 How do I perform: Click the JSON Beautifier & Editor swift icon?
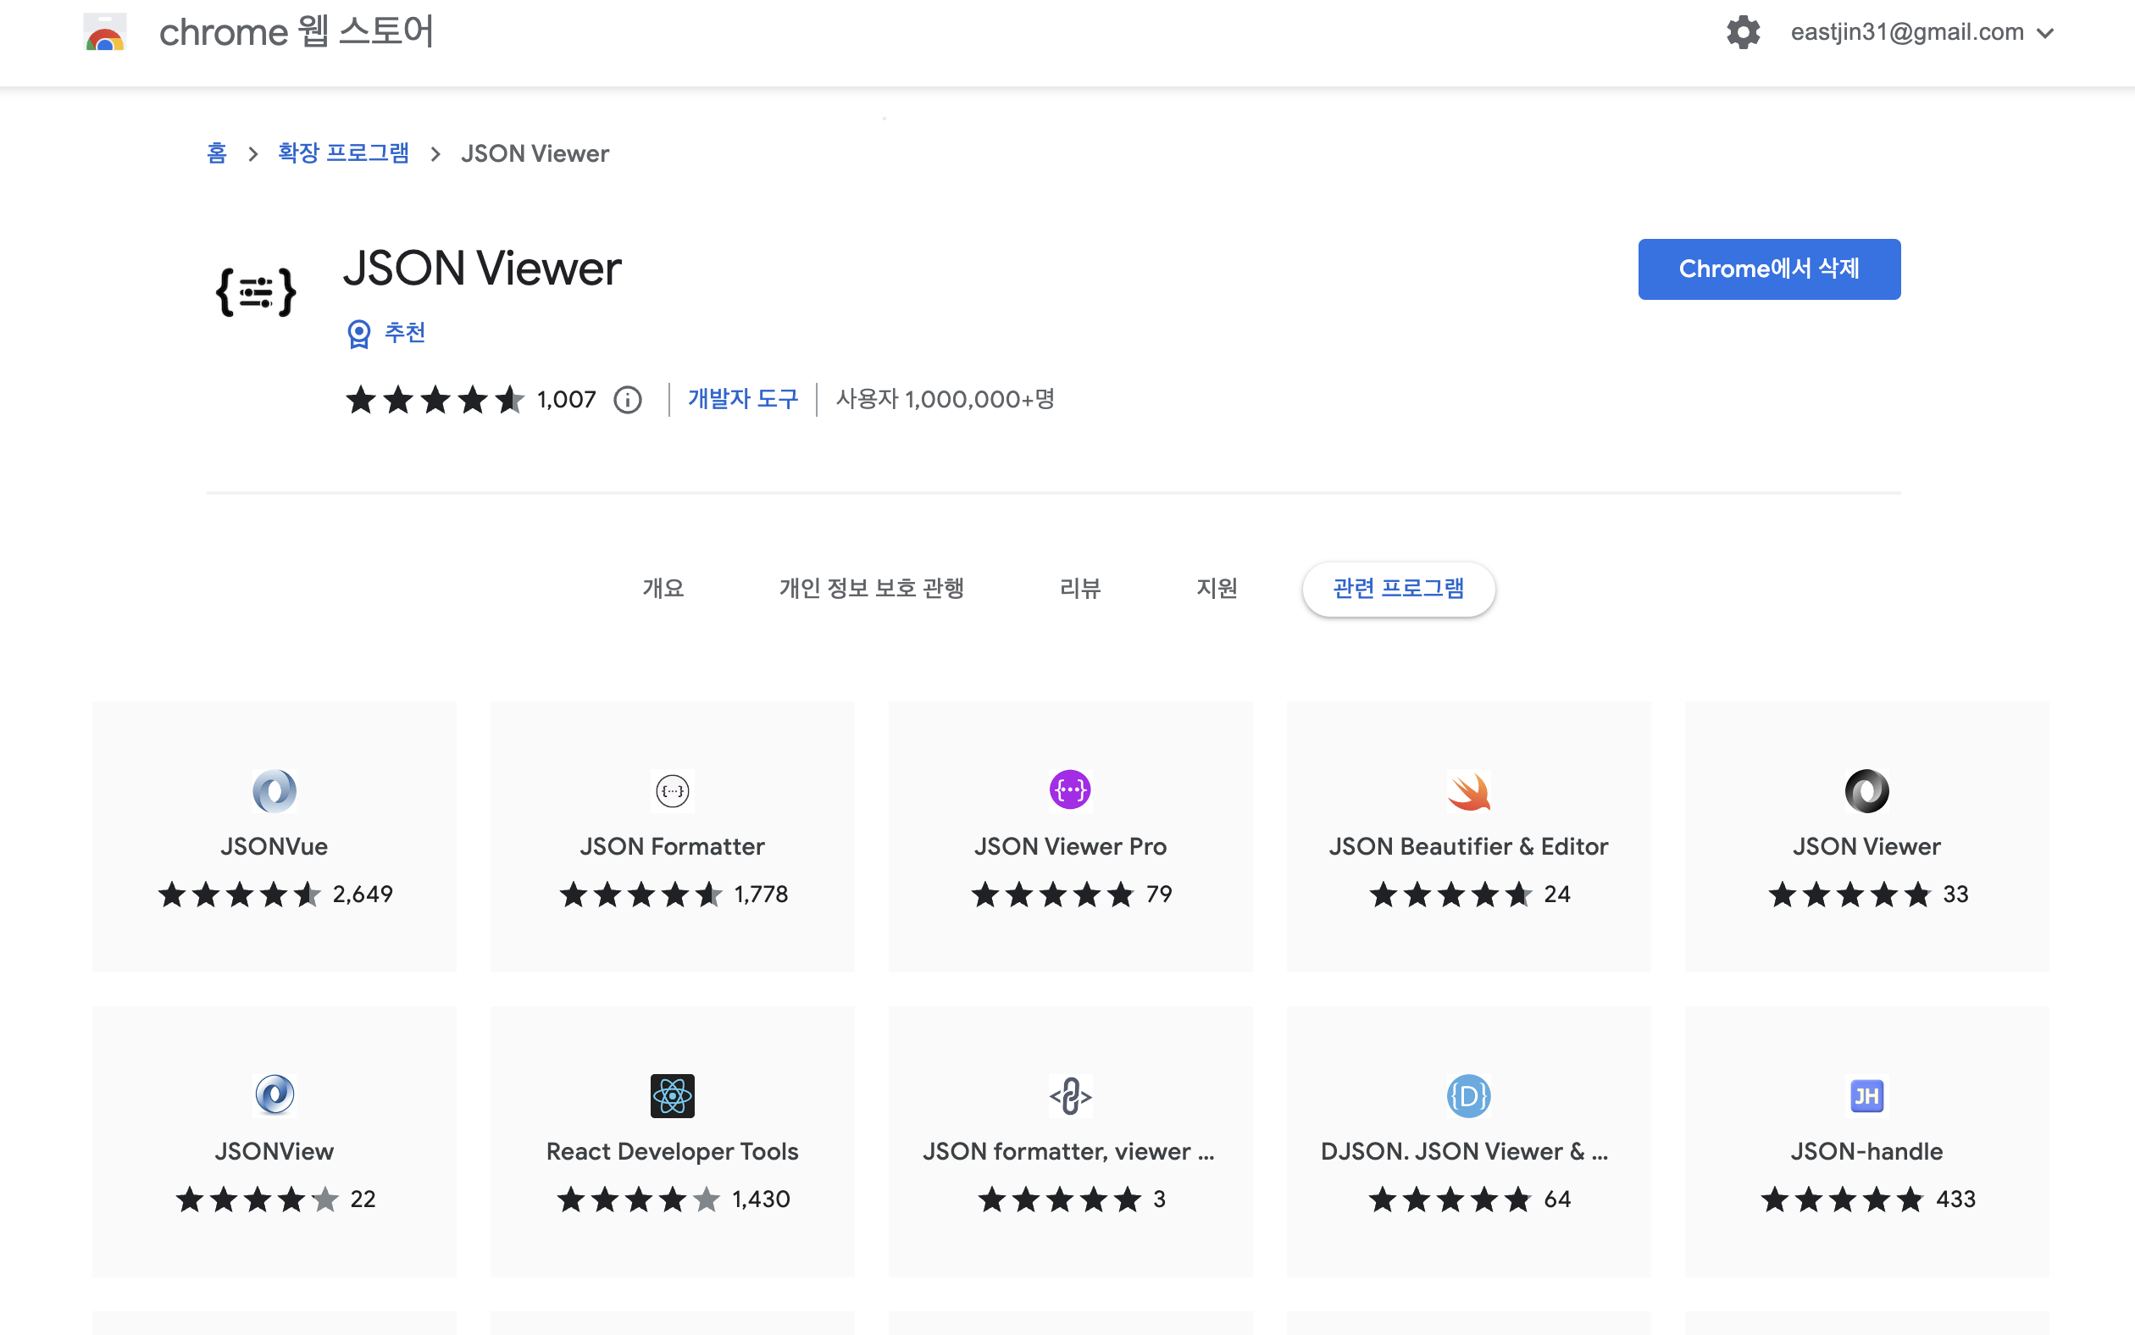1468,790
